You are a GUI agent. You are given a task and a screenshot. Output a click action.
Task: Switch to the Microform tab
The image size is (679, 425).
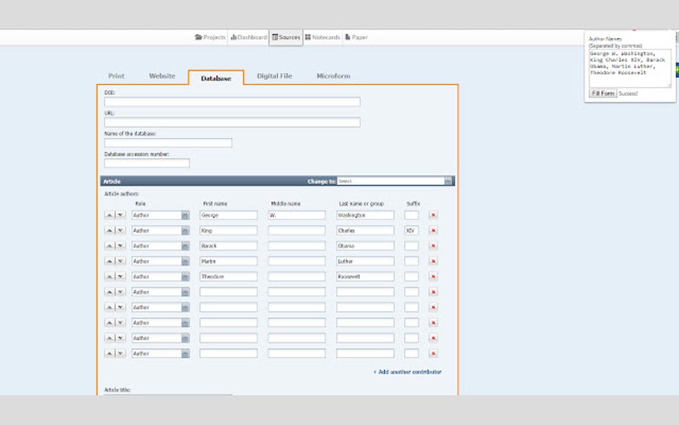(x=333, y=76)
